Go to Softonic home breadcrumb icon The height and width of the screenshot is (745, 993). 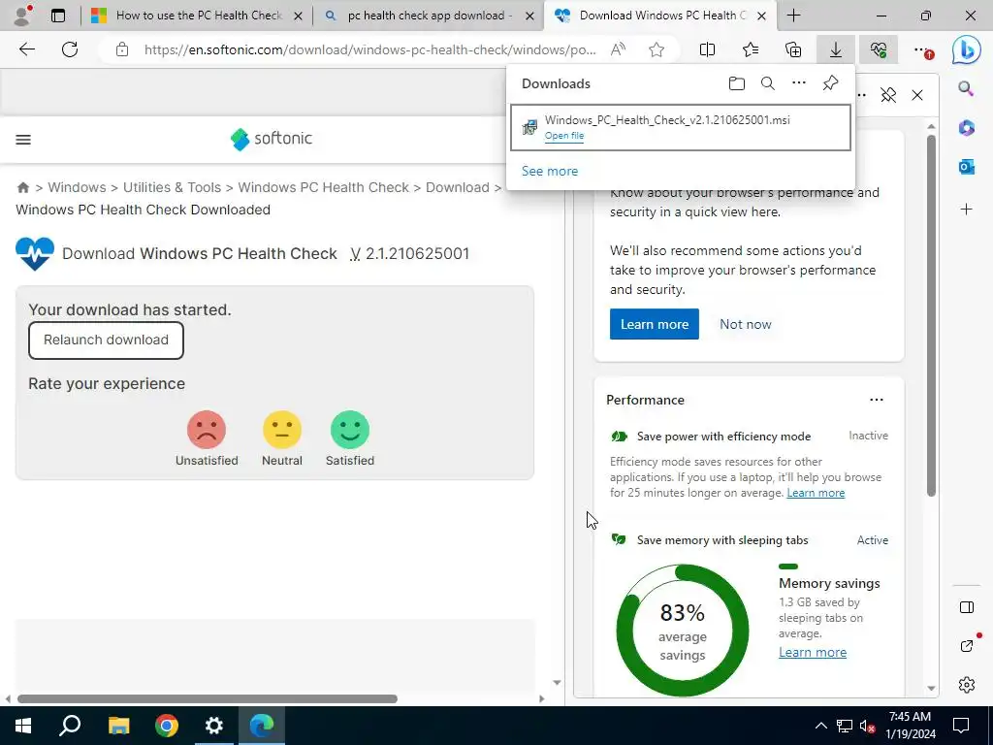pyautogui.click(x=23, y=187)
